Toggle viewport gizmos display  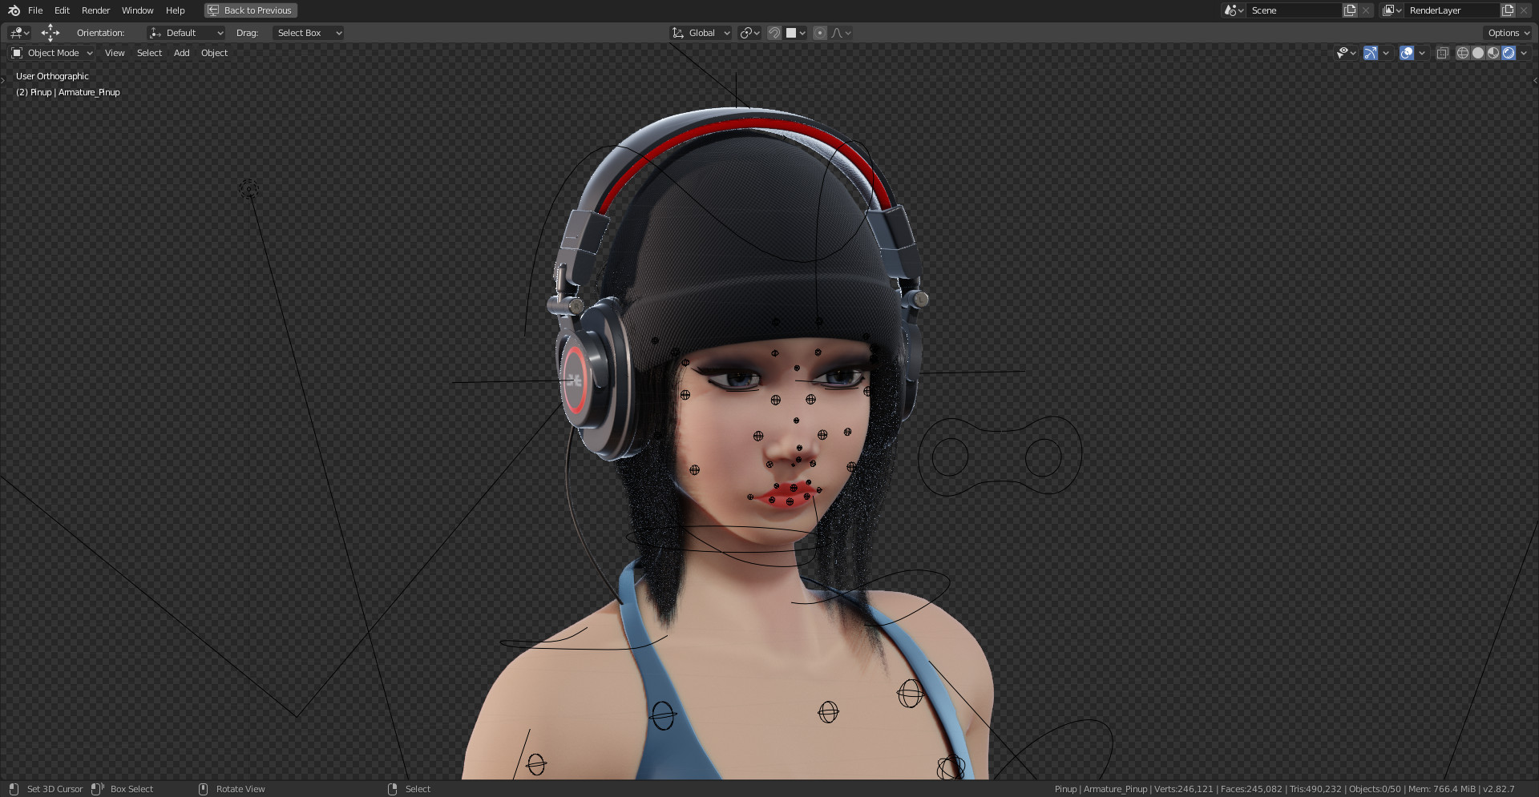(1371, 53)
